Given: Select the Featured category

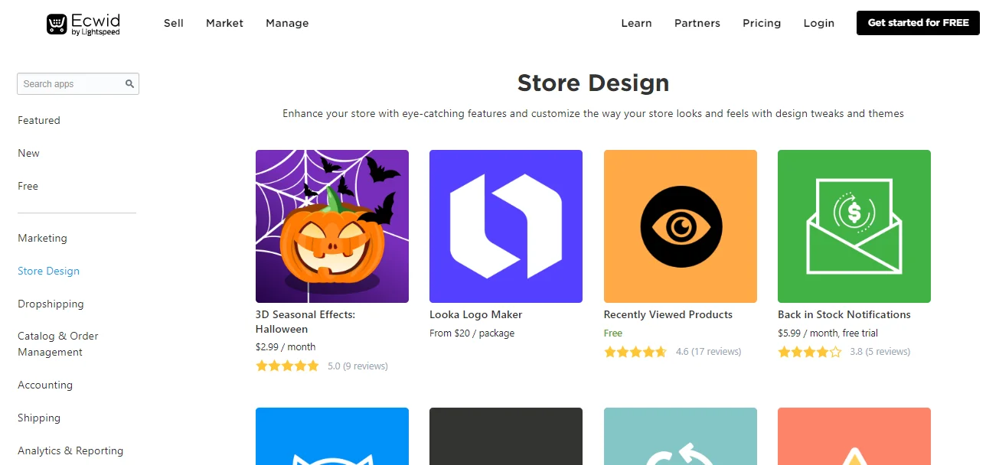Looking at the screenshot, I should click(39, 120).
